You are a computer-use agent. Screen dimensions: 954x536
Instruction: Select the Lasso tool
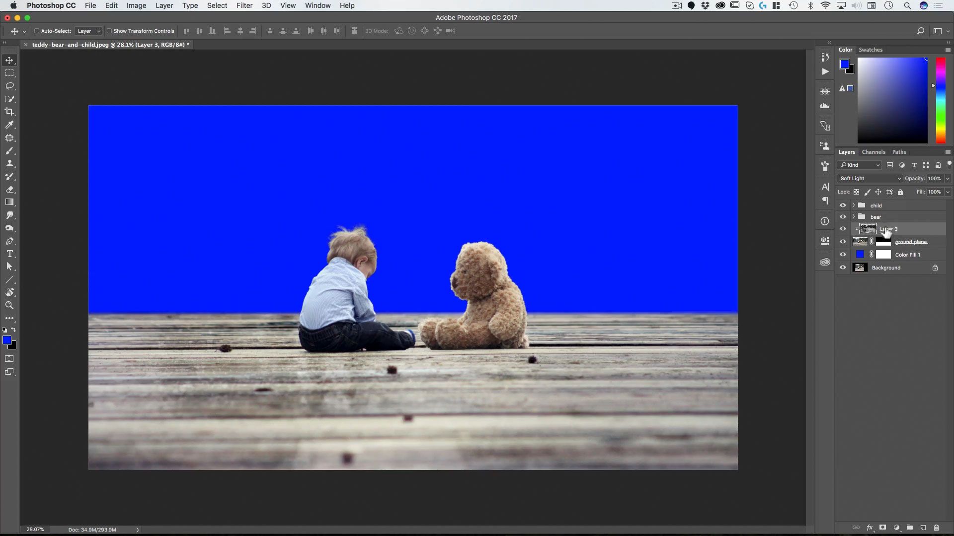pyautogui.click(x=9, y=86)
